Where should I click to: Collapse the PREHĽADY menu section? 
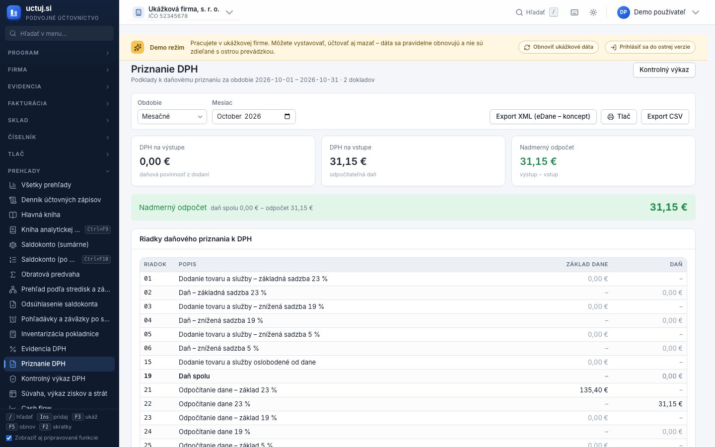point(59,171)
